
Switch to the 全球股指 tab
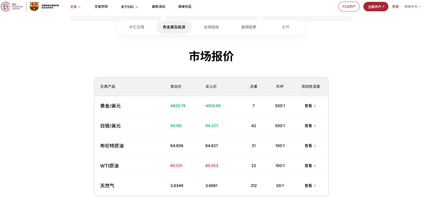[x=211, y=27]
